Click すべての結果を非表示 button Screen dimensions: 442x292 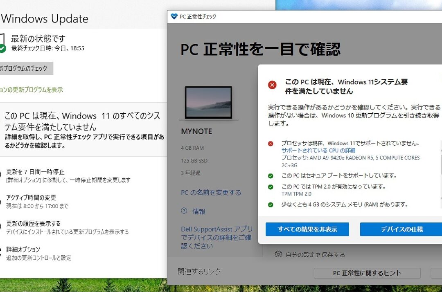click(x=307, y=229)
